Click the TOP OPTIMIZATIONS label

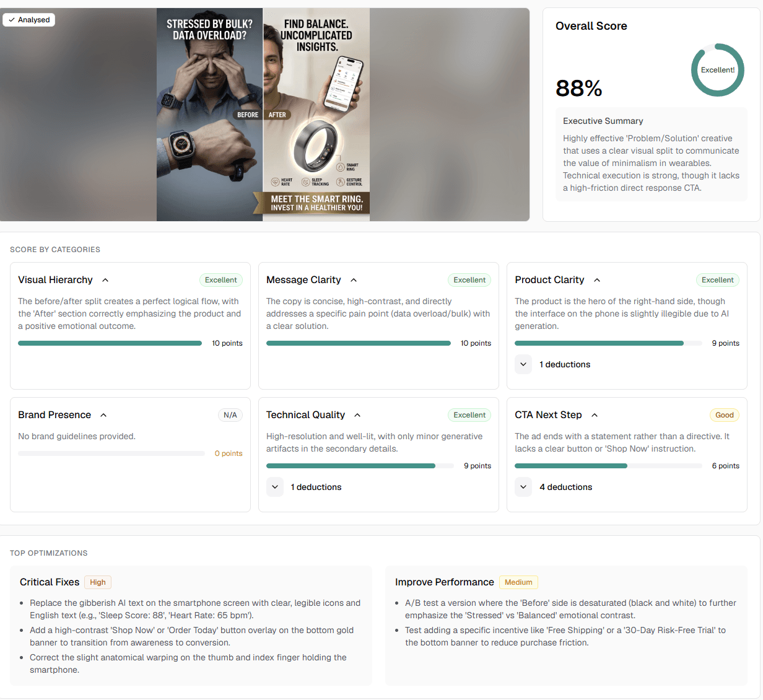point(49,553)
